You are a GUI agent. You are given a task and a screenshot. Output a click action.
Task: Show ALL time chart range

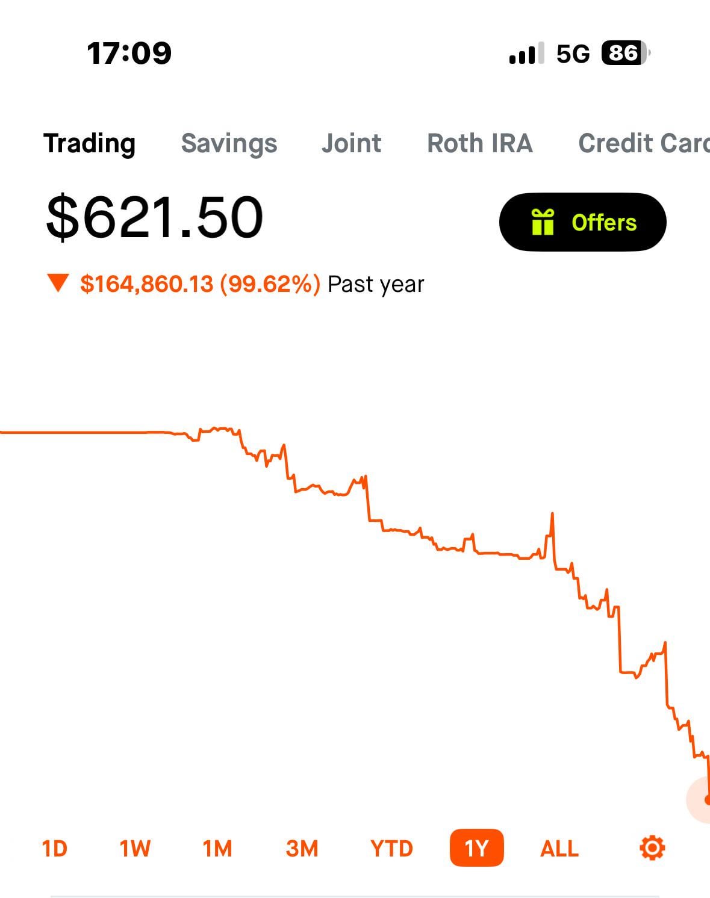(x=559, y=849)
